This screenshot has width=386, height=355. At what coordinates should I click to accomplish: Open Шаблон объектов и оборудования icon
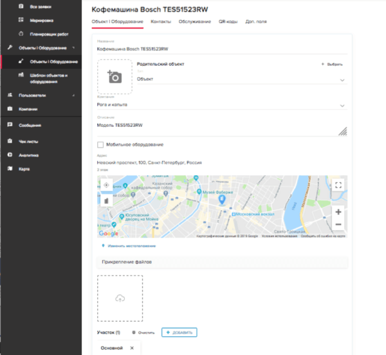[21, 75]
